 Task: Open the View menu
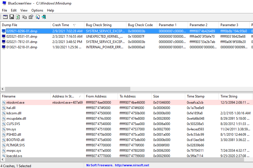coord(24,10)
